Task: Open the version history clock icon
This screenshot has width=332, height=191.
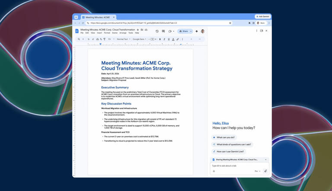Action: [x=157, y=31]
